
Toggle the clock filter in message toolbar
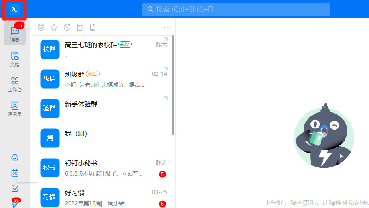(67, 27)
